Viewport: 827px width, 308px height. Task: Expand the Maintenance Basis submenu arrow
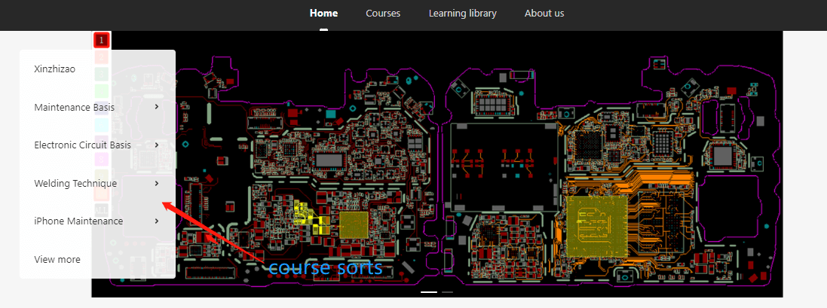157,107
